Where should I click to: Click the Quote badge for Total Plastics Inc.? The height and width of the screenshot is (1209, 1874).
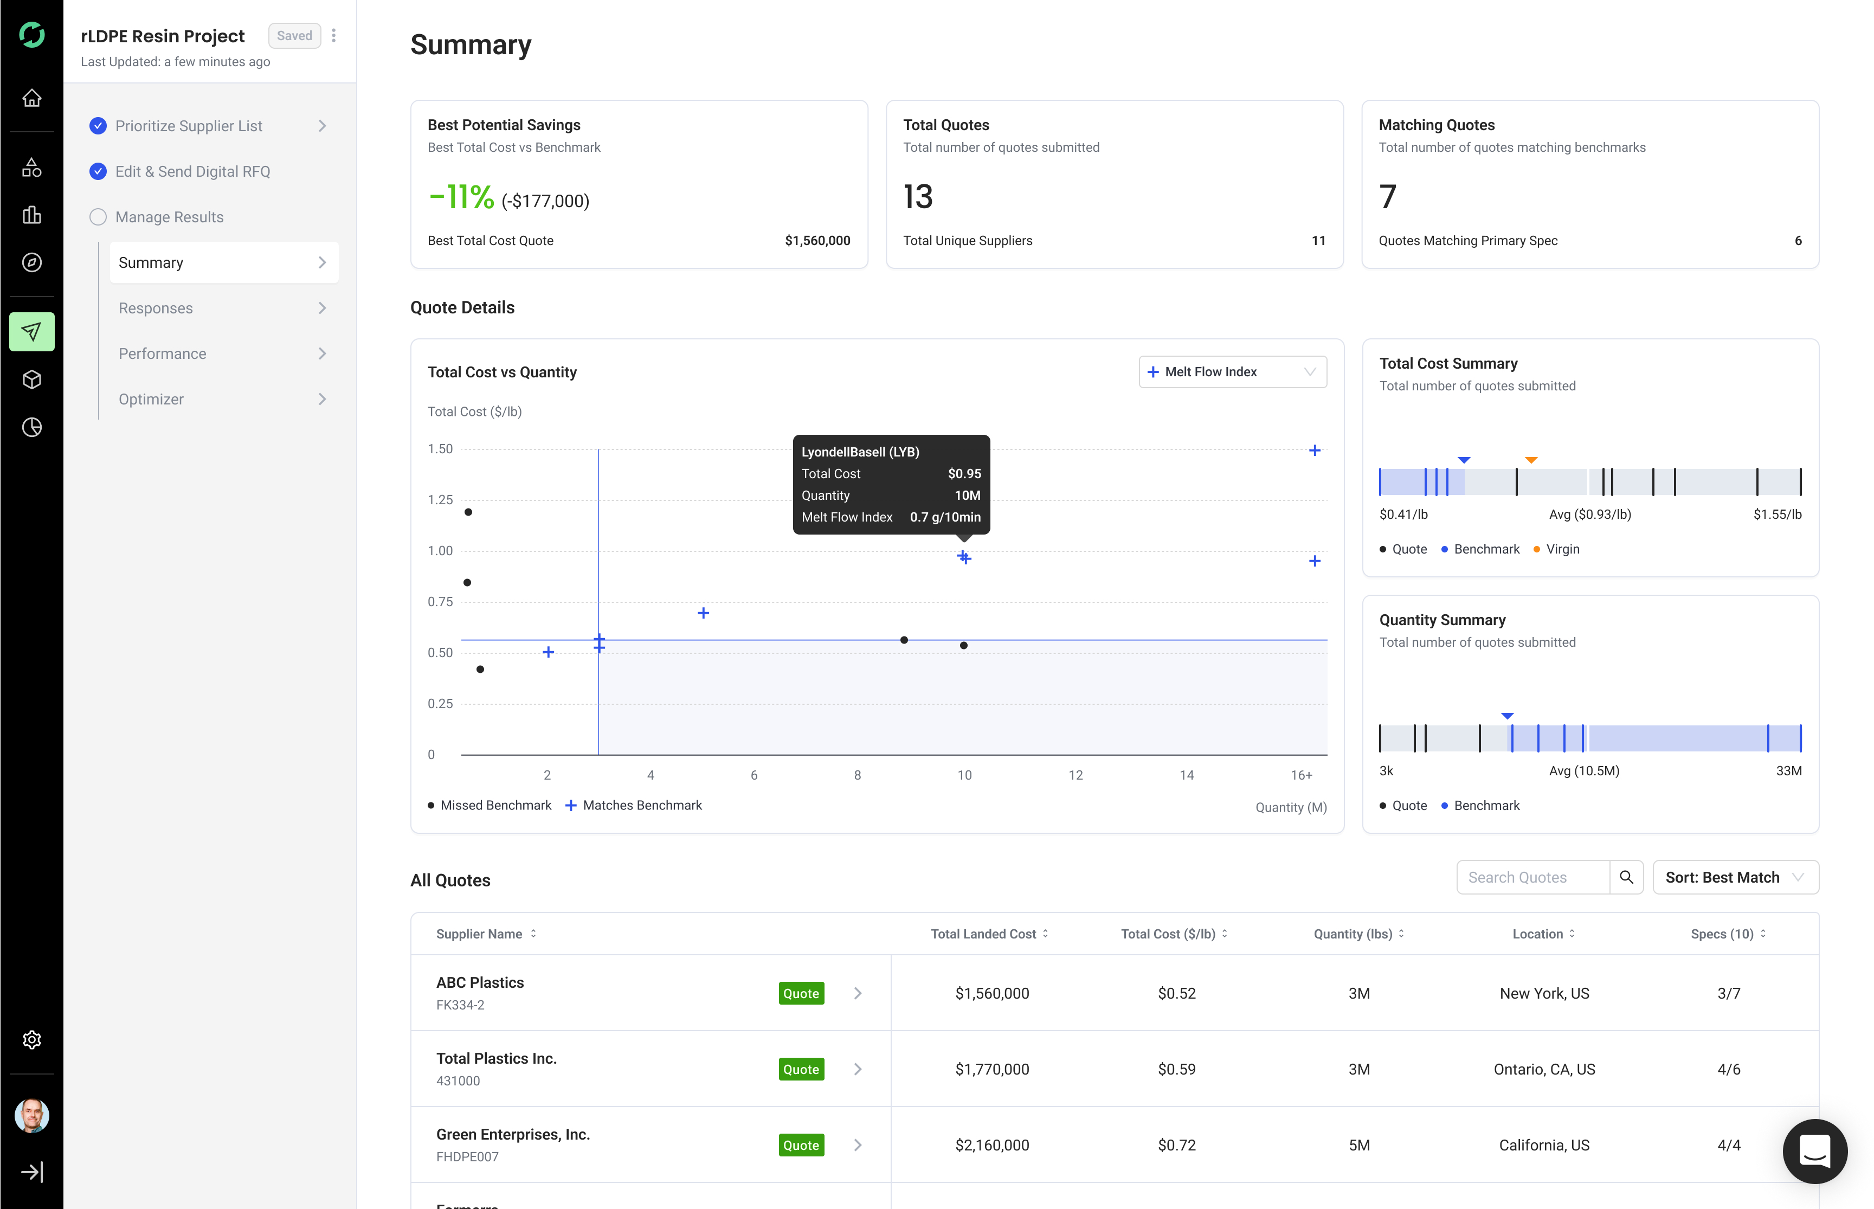click(x=801, y=1069)
